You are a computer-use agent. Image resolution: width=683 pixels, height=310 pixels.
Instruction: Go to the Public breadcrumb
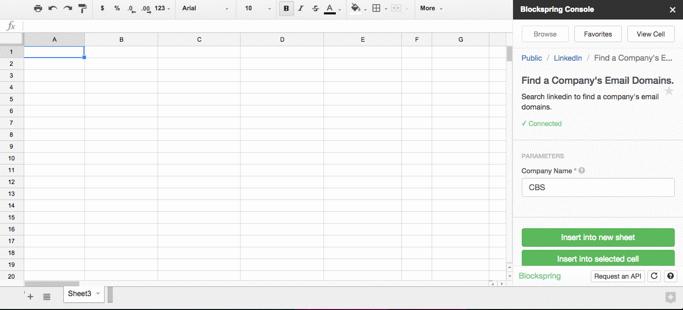click(532, 58)
